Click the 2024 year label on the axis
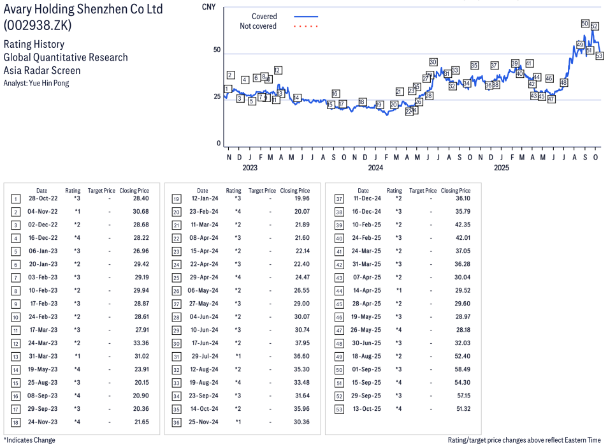This screenshot has width=608, height=444. coord(375,168)
